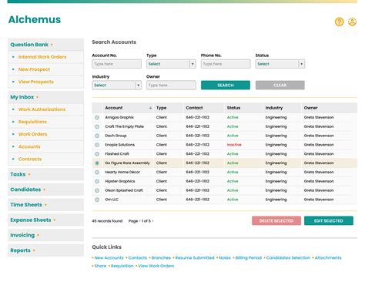Open View Prospects in sidebar
Image resolution: width=365 pixels, height=282 pixels.
click(x=36, y=82)
